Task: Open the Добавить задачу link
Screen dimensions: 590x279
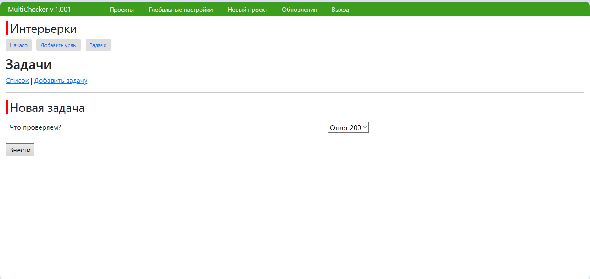Action: click(61, 81)
